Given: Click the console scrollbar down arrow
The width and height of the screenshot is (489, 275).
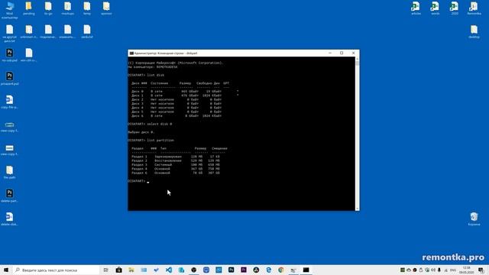Looking at the screenshot, I should point(357,209).
